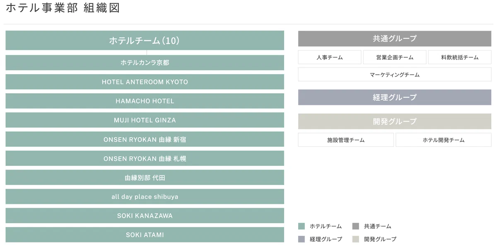This screenshot has height=245, width=497.
Task: Choose HAMACHO HOTEL box
Action: (145, 101)
